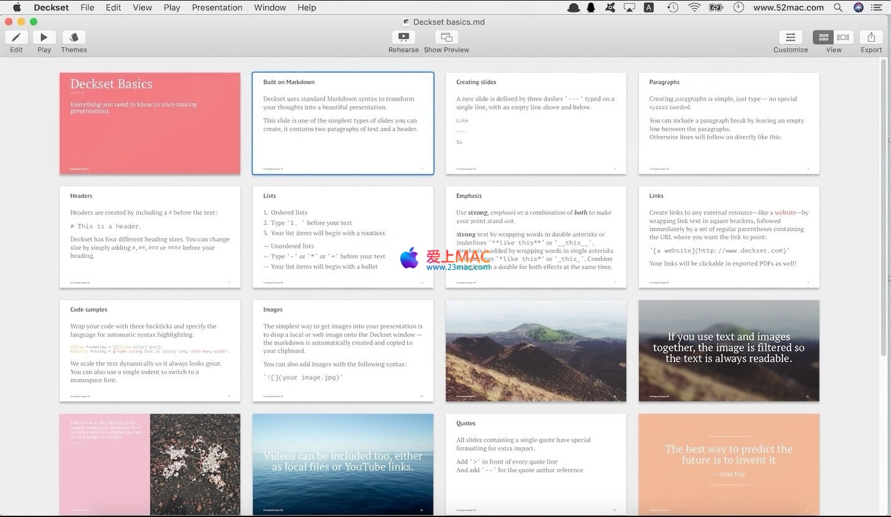Start the presentation with the Play icon
Screen dimensions: 891x517
click(x=44, y=38)
